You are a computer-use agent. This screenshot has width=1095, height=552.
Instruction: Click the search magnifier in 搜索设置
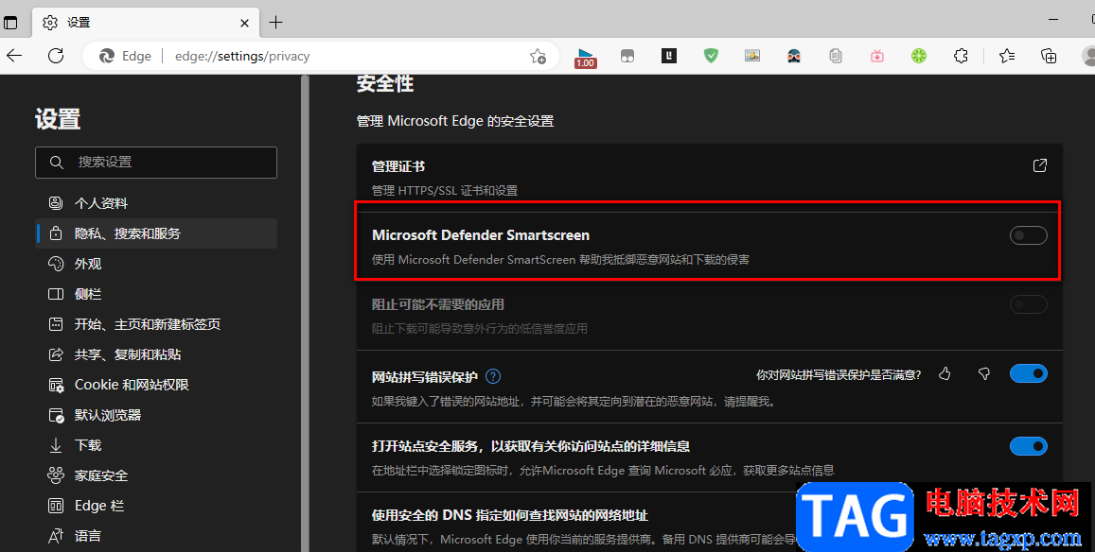(x=57, y=162)
